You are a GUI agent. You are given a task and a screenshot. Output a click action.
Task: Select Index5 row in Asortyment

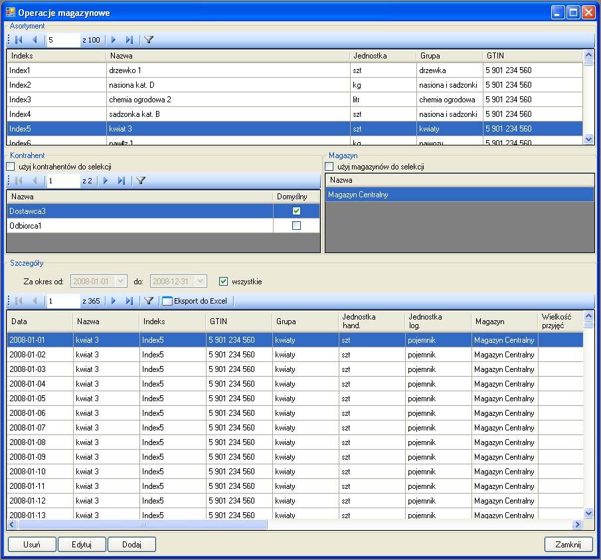pyautogui.click(x=294, y=128)
